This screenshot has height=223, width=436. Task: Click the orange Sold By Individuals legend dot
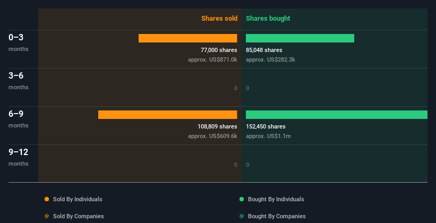coord(47,199)
